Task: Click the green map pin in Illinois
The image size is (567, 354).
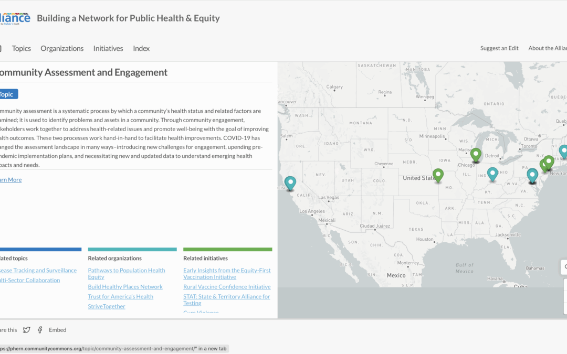Action: click(x=438, y=174)
